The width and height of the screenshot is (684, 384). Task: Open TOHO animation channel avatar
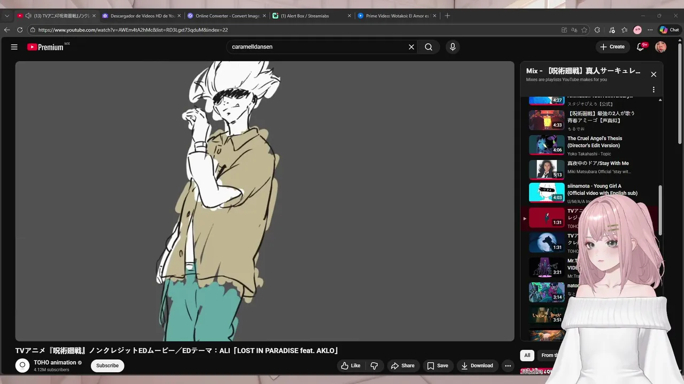(x=22, y=365)
